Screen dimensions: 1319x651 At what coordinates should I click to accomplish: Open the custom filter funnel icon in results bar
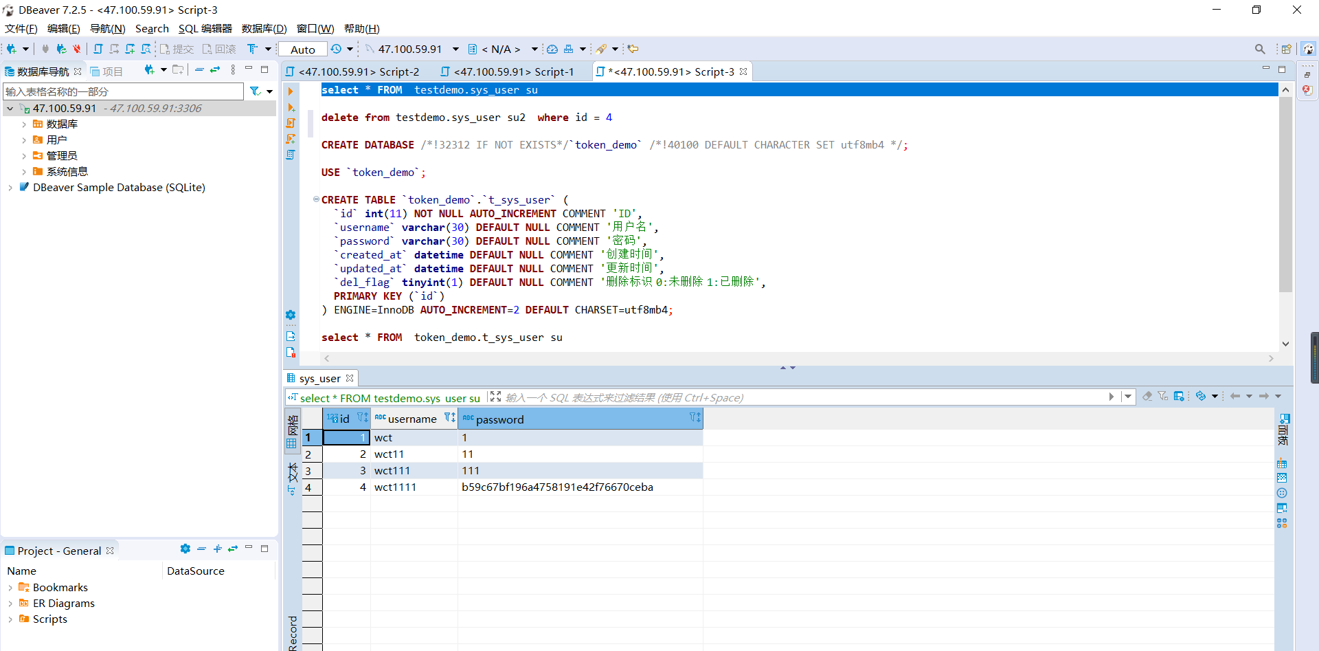tap(1162, 396)
